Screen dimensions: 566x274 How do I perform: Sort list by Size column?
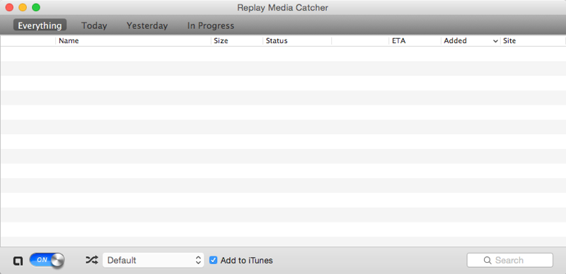237,41
